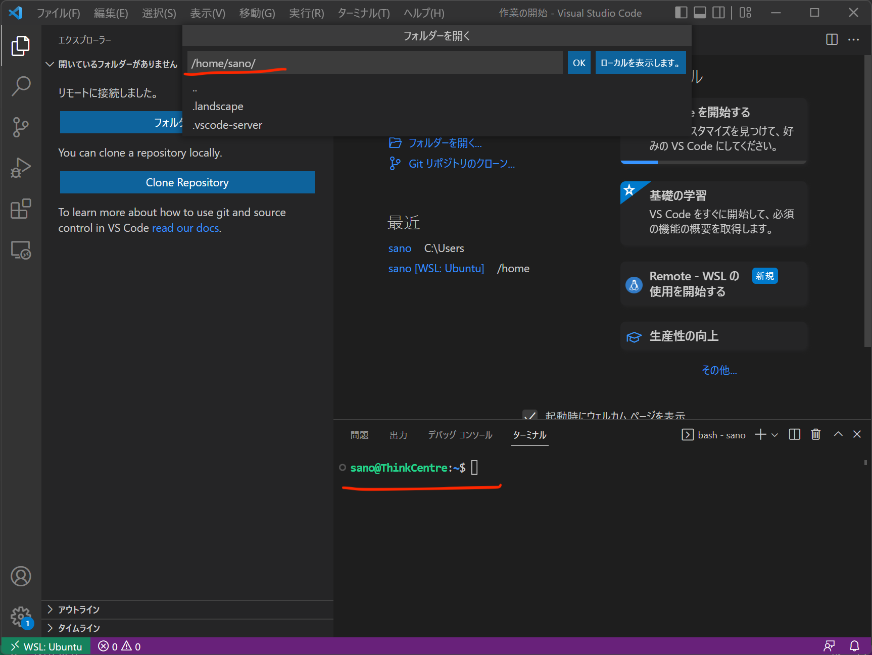Screen dimensions: 872x655
Task: Select the ターミナル panel tab
Action: (529, 435)
